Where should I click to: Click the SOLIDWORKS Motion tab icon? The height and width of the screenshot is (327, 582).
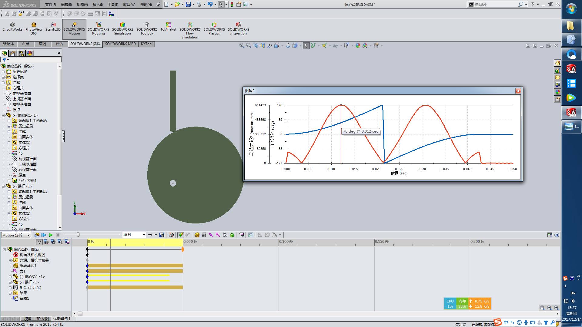pos(74,28)
